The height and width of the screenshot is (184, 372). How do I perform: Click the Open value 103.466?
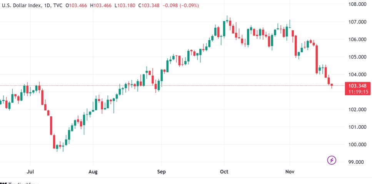78,6
